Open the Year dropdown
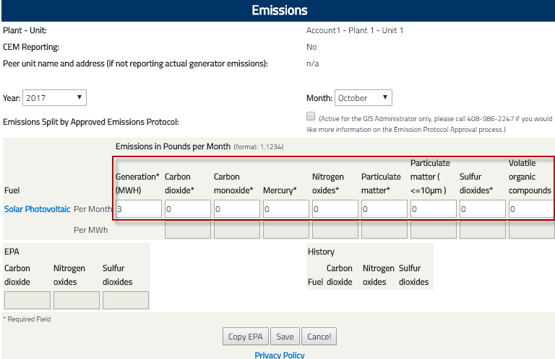Screen dimensions: 555x359 pyautogui.click(x=55, y=98)
